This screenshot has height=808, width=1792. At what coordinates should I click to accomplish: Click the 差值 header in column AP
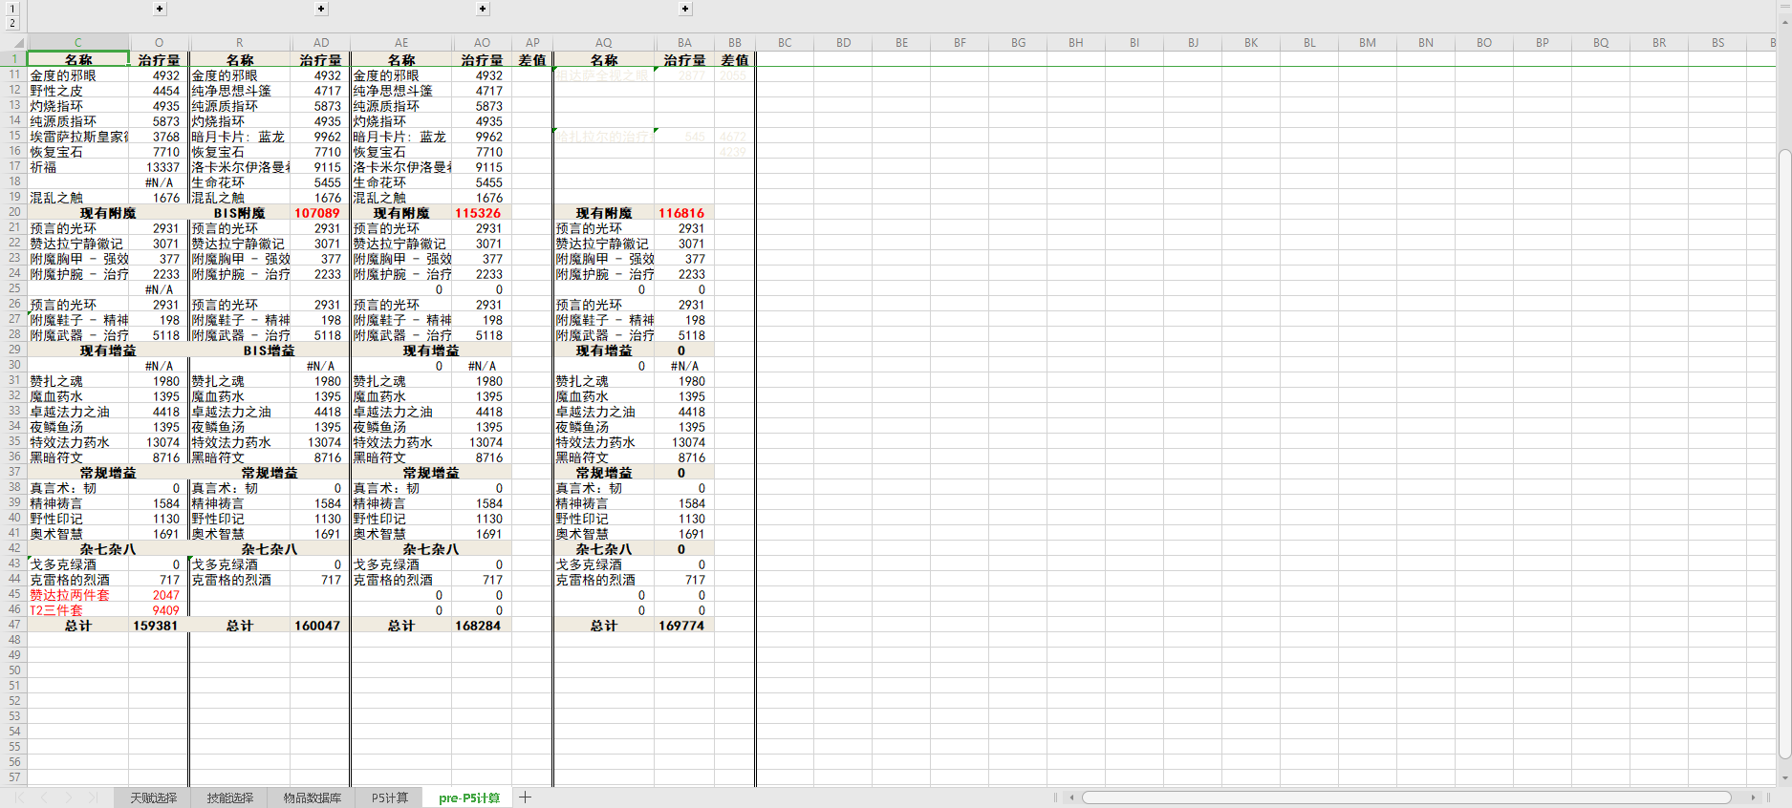[x=532, y=60]
